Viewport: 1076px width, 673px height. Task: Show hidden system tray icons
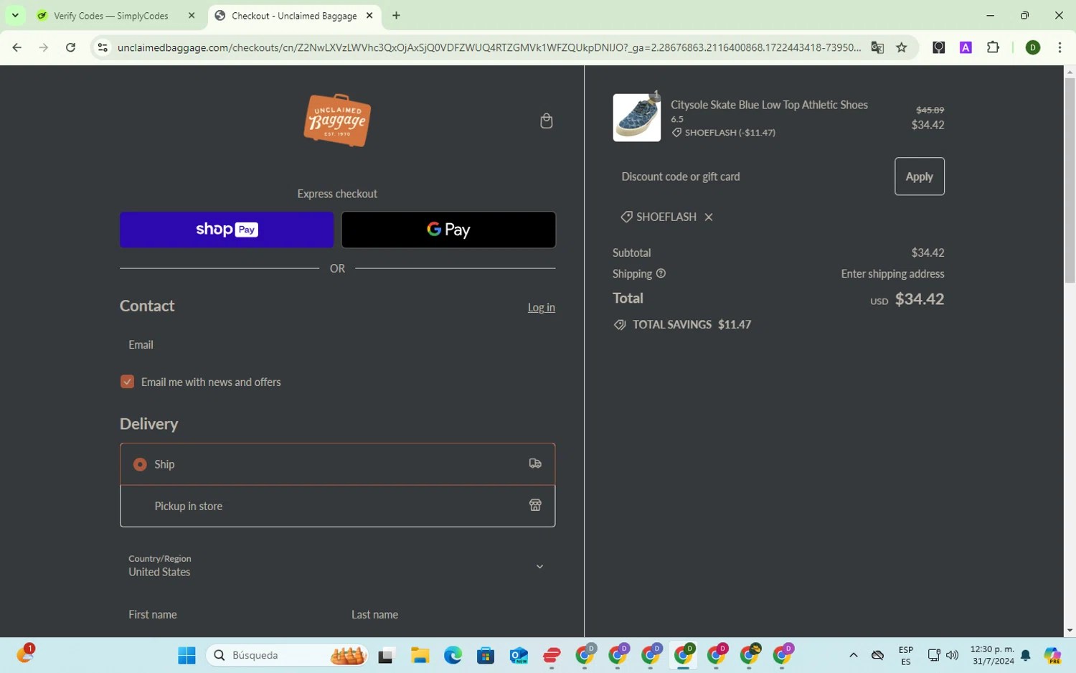pos(853,655)
